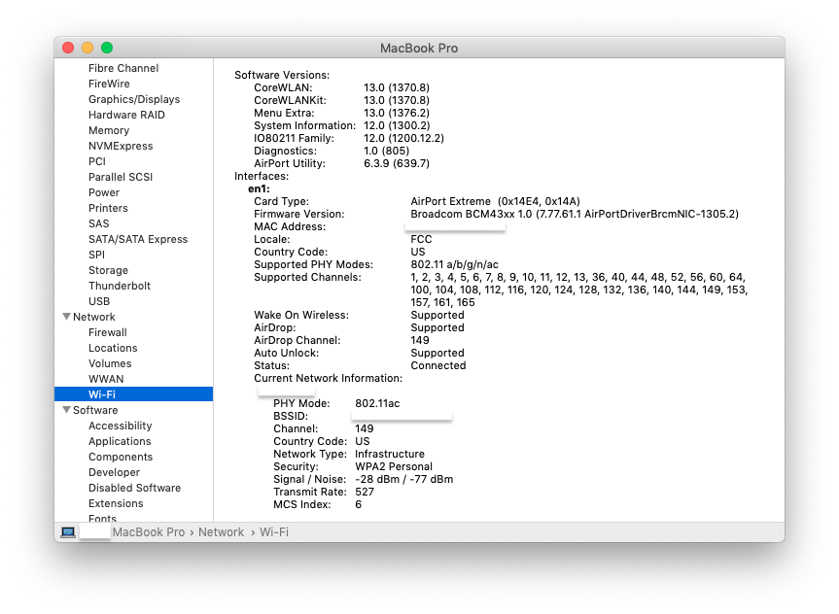Collapse the Network section triangle
Viewport: 839px width, 614px height.
pos(67,317)
